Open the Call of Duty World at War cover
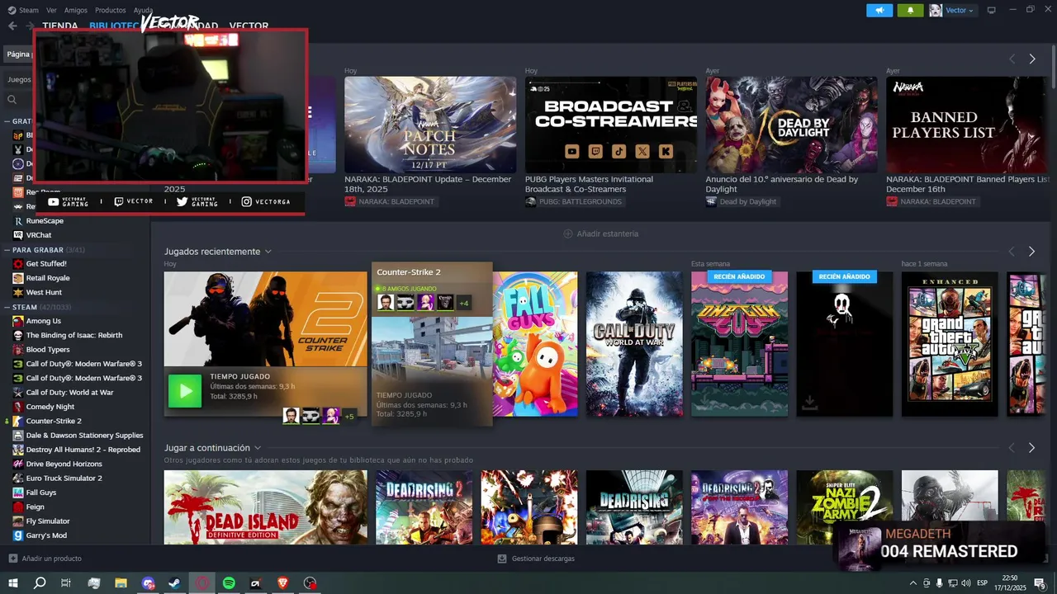Image resolution: width=1057 pixels, height=594 pixels. (634, 344)
